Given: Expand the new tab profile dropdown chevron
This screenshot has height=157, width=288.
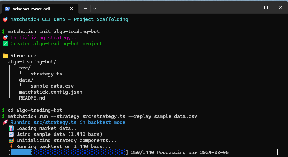Looking at the screenshot, I should [95, 8].
